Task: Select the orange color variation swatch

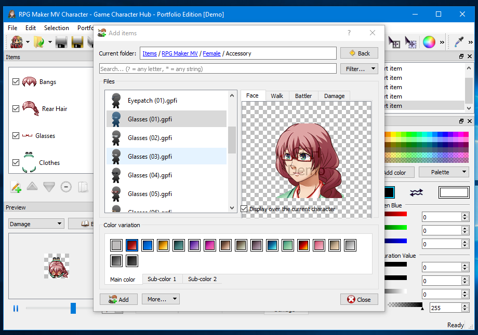Action: (163, 245)
